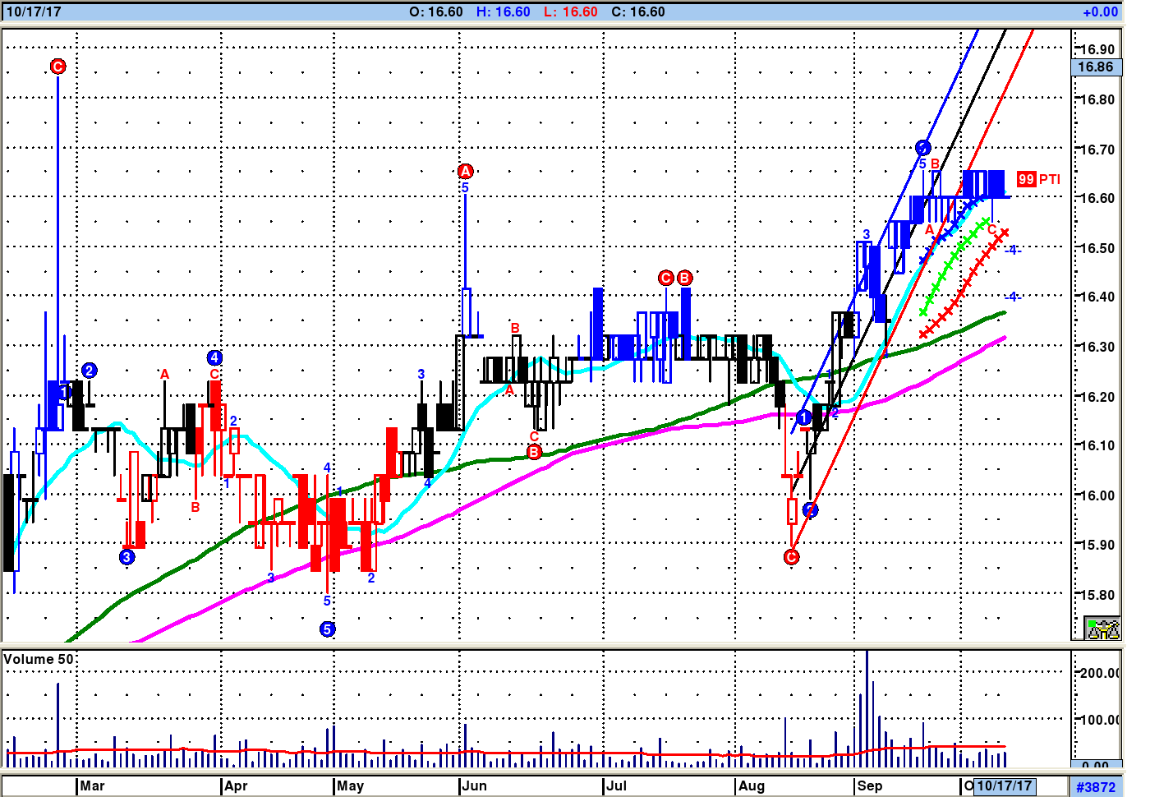Screen dimensions: 1150x797
Task: Click the 16.86 price cursor label
Action: click(1096, 67)
